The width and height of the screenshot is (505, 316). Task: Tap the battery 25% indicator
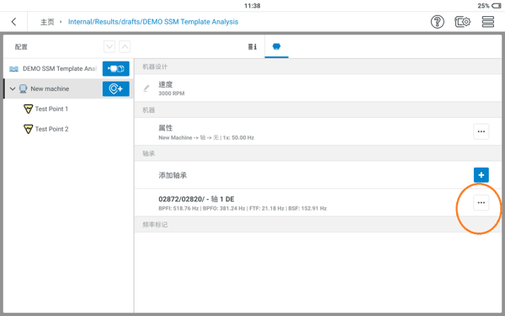[x=489, y=6]
